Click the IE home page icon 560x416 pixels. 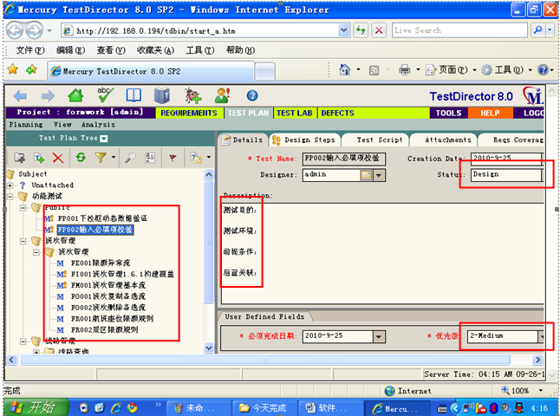pyautogui.click(x=345, y=69)
